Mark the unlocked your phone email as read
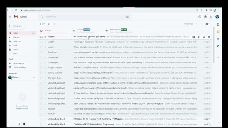This screenshot has width=228, height=128. click(x=204, y=37)
